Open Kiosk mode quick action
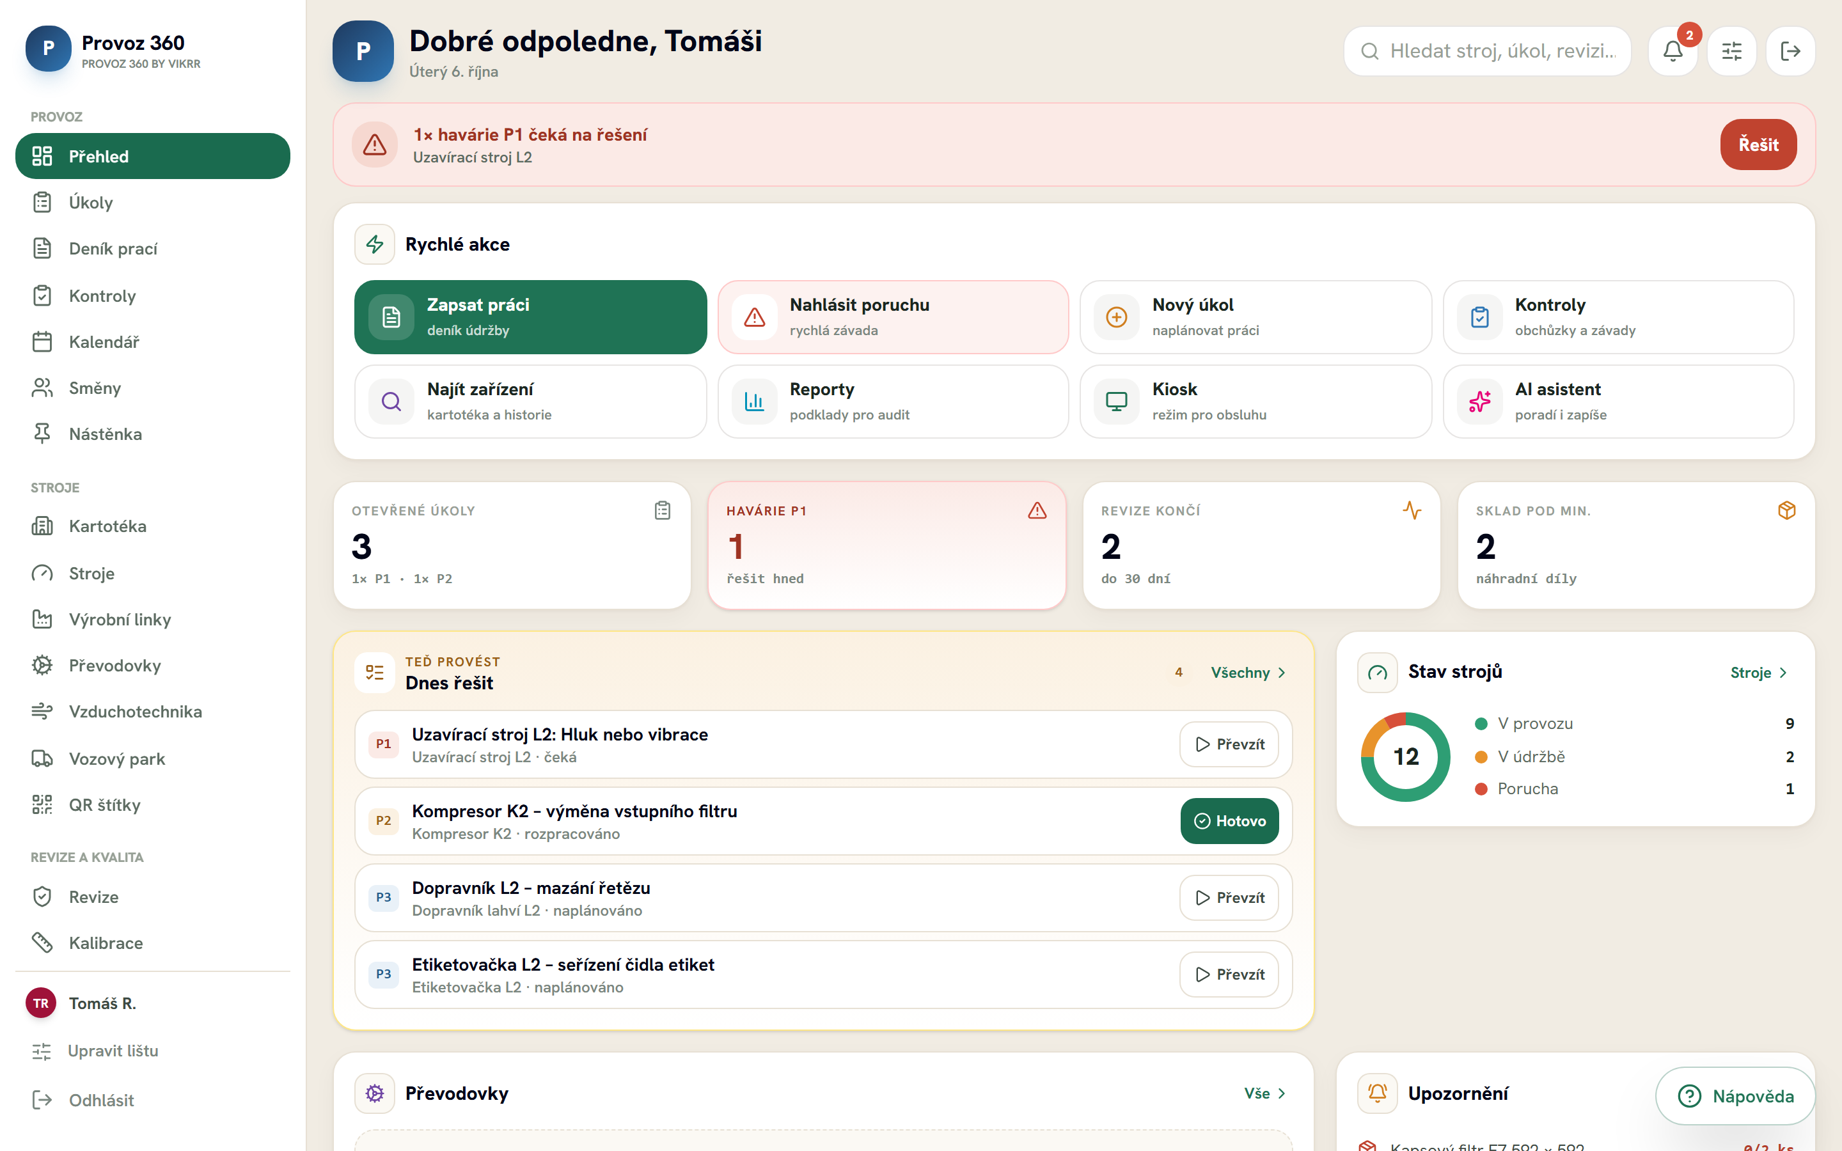1842x1151 pixels. pyautogui.click(x=1255, y=401)
